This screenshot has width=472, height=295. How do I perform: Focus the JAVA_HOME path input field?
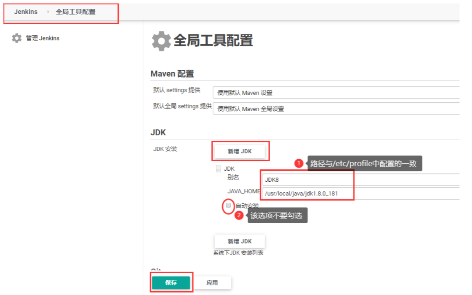pyautogui.click(x=360, y=193)
